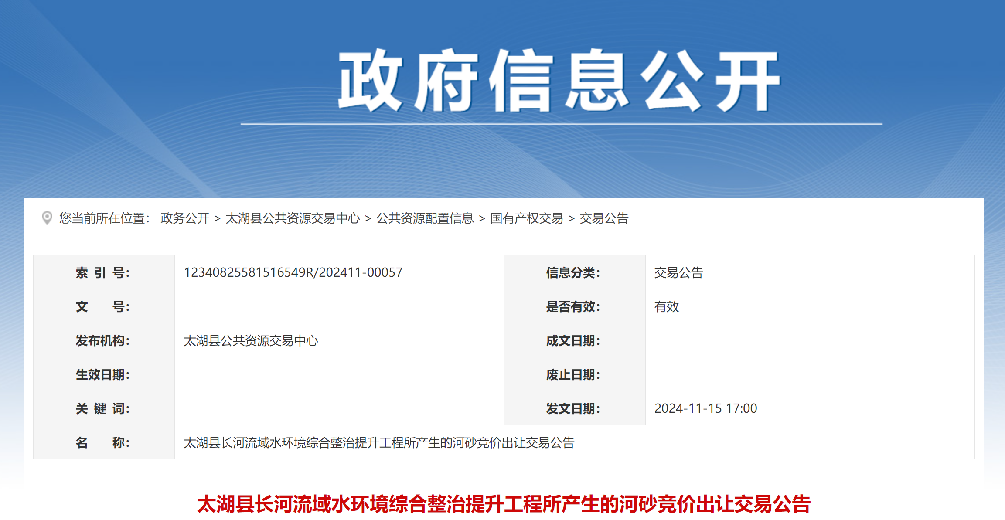1005x520 pixels.
Task: Click publishing agency value 太湖县公共资源交易中心
Action: tap(251, 340)
